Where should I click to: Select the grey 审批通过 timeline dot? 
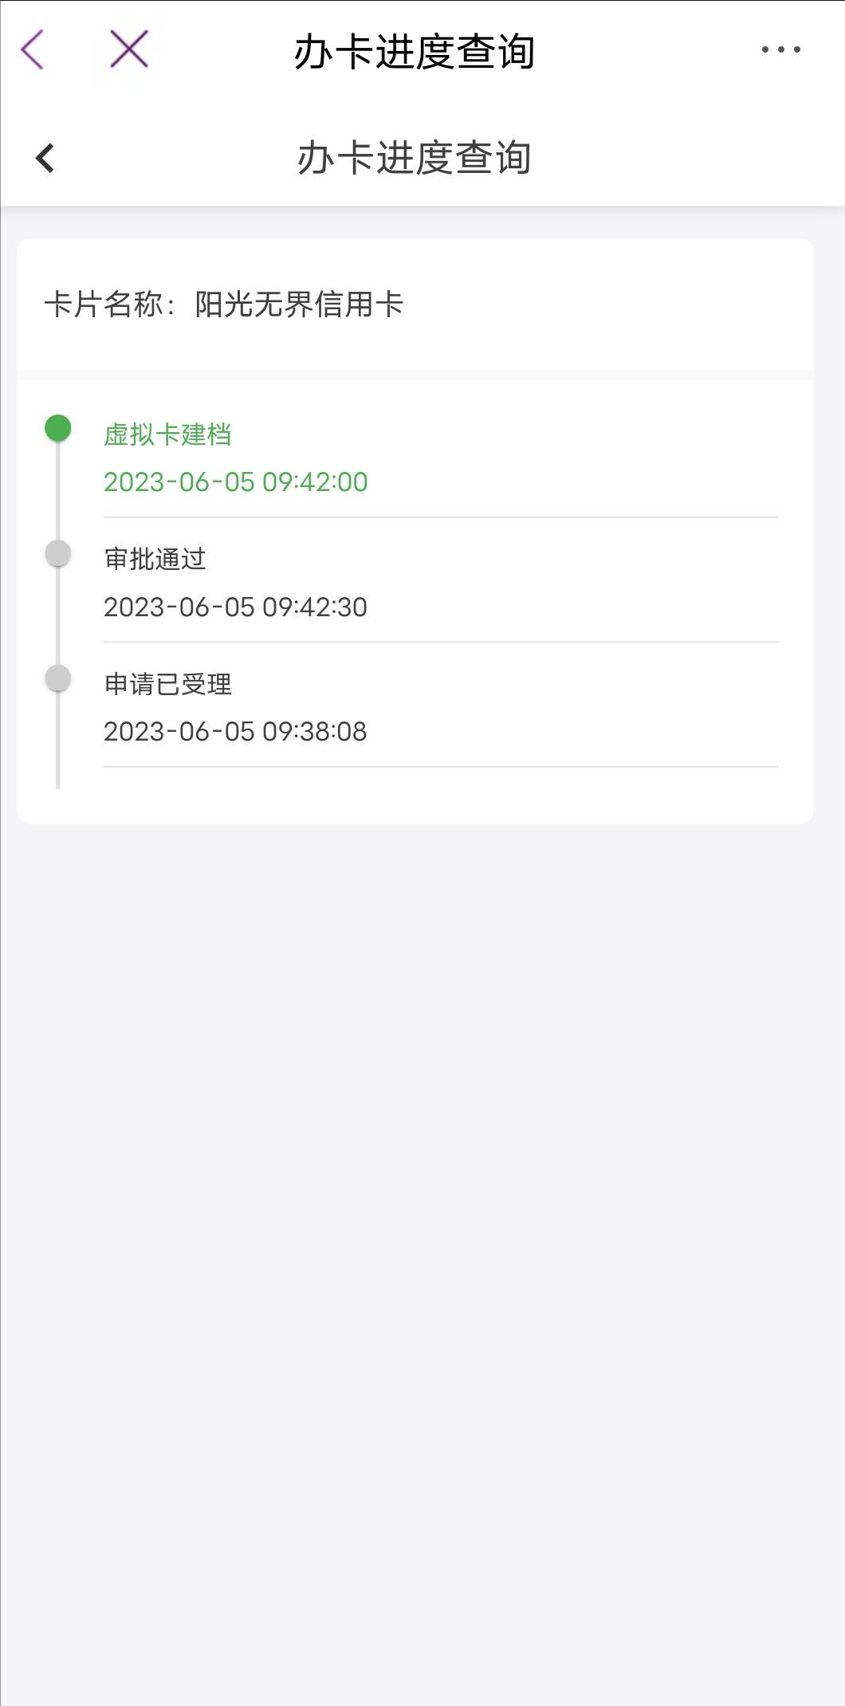[57, 552]
